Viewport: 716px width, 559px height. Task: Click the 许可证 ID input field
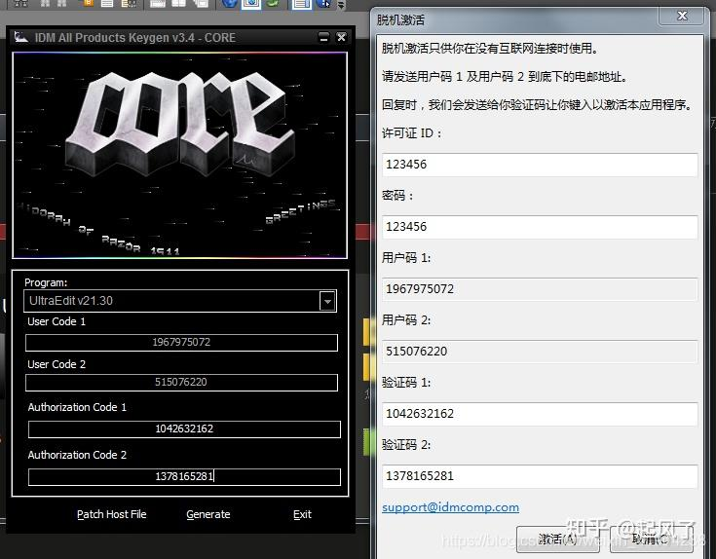539,165
